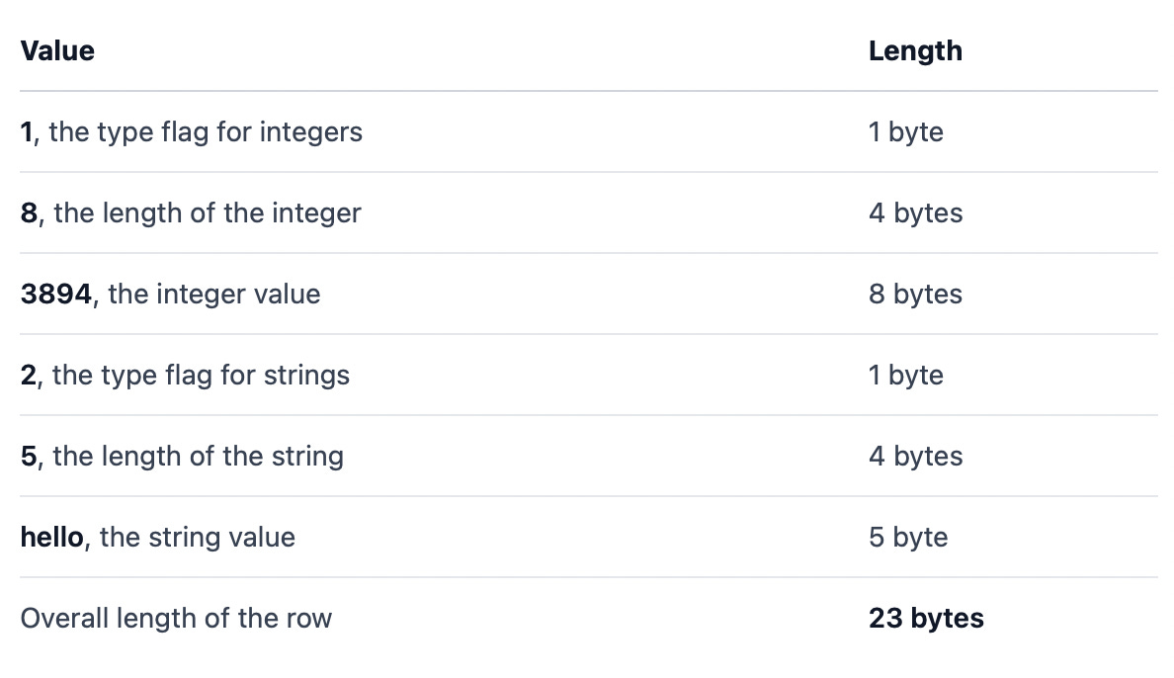Select the bold number 2 type flag
1174x678 pixels.
[x=29, y=375]
